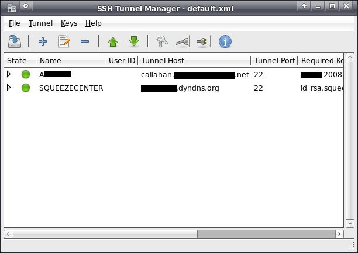The image size is (358, 253).
Task: Click the save configuration toolbar icon
Action: pos(15,41)
